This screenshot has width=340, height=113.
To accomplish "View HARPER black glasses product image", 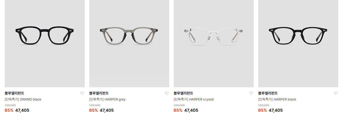I will (x=298, y=43).
